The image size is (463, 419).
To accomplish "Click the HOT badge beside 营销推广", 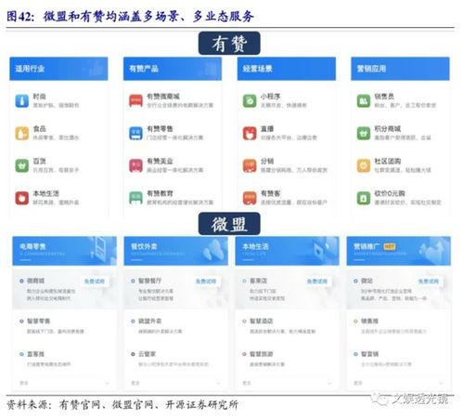I will tap(389, 246).
